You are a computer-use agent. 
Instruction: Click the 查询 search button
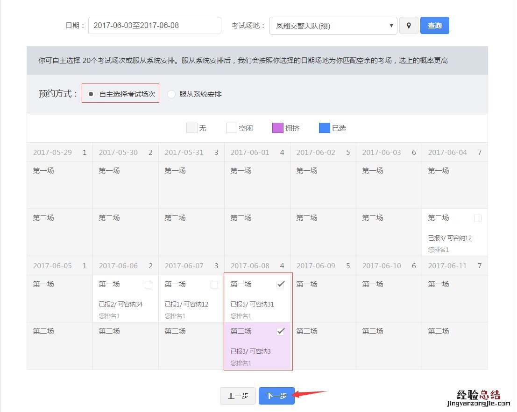[x=434, y=26]
